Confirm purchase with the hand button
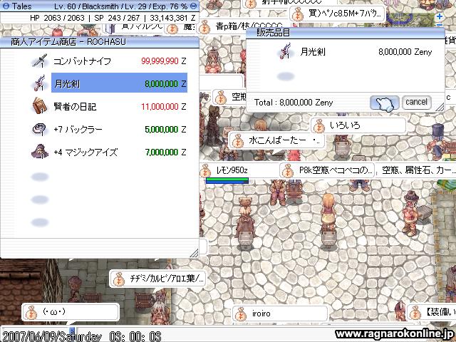 tap(385, 103)
